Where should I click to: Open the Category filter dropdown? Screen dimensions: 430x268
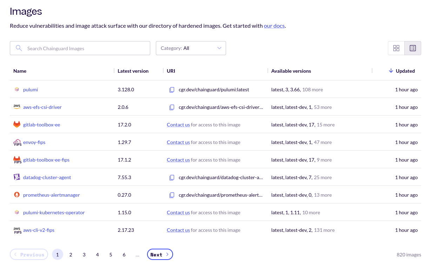click(x=191, y=48)
